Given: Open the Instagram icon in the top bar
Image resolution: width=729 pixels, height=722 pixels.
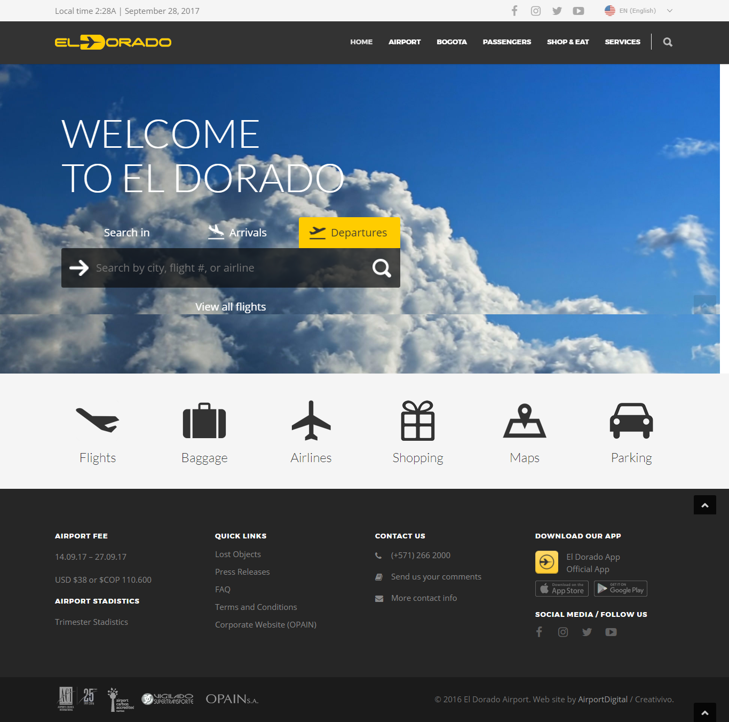Looking at the screenshot, I should point(536,11).
